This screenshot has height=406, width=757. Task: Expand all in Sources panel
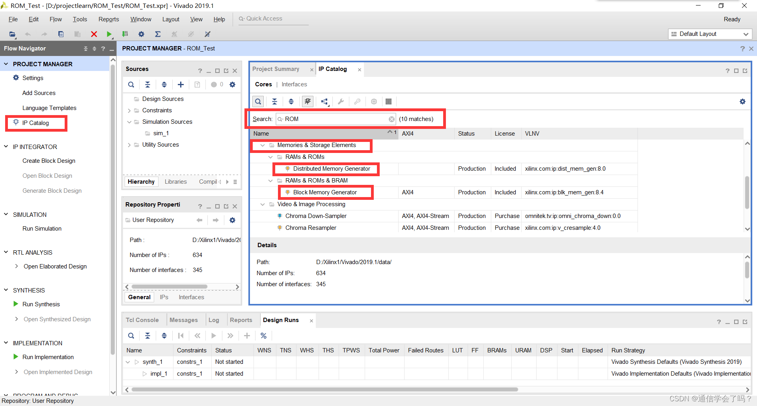164,84
